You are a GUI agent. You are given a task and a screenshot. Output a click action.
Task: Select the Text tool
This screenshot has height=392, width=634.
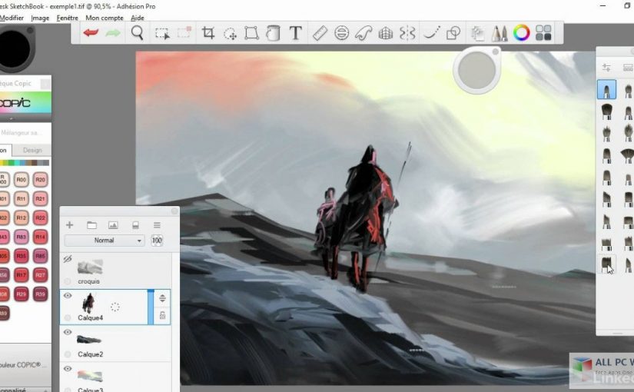click(x=296, y=33)
